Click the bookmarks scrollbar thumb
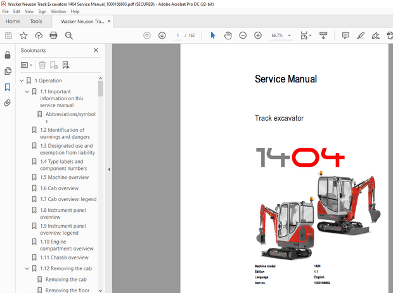This screenshot has width=393, height=293. 101,89
